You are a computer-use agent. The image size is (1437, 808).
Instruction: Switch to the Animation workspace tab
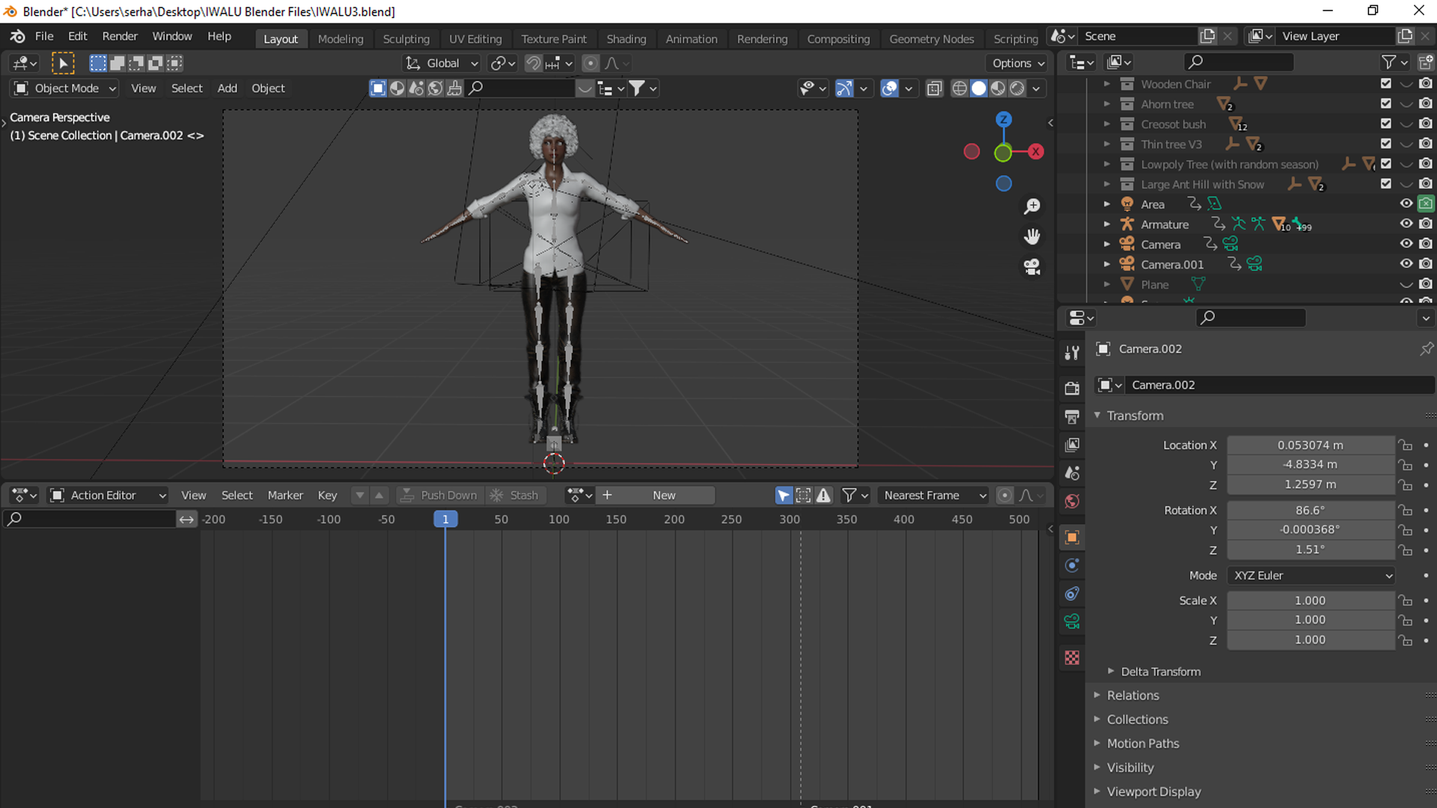[691, 39]
